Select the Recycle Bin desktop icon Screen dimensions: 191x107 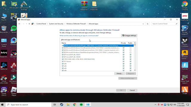(4, 29)
